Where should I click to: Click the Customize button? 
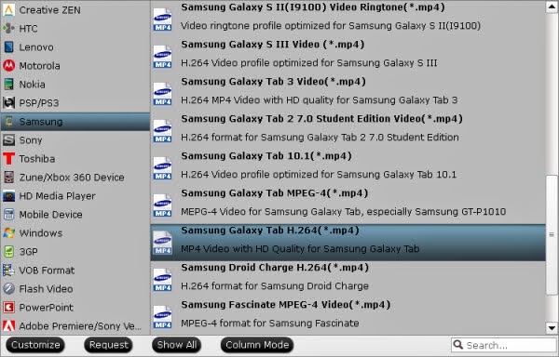pyautogui.click(x=35, y=345)
